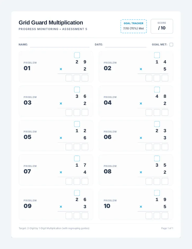The width and height of the screenshot is (192, 249).
Task: Click Problem 04 dashed carry box
Action: (157, 90)
